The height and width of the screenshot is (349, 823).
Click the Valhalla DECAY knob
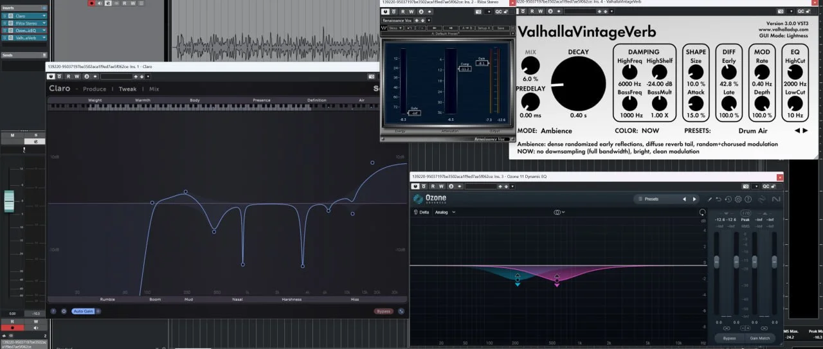578,83
